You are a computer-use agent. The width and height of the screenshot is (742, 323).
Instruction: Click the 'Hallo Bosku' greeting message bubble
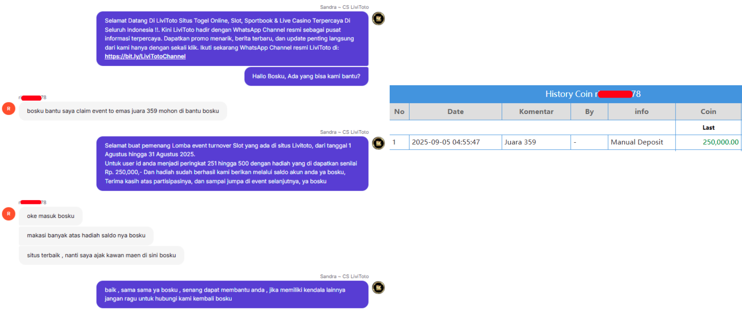click(x=306, y=76)
